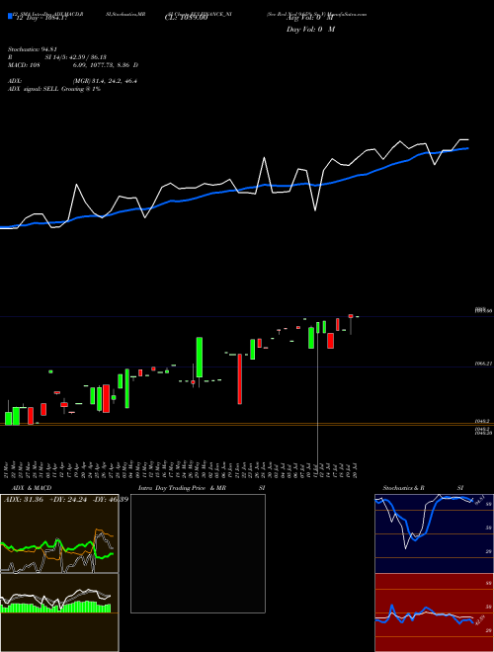
Task: Click the '-DY: 46.39' value in ADX panel
Action: pos(109,500)
